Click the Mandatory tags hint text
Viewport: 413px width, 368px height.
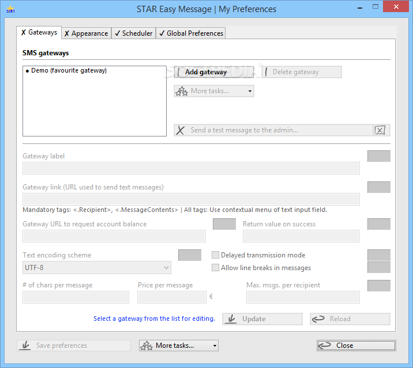[x=175, y=210]
